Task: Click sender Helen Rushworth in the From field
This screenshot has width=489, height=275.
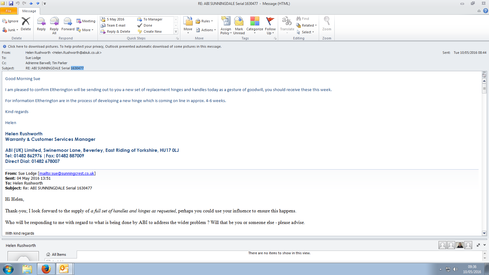Action: 64,53
